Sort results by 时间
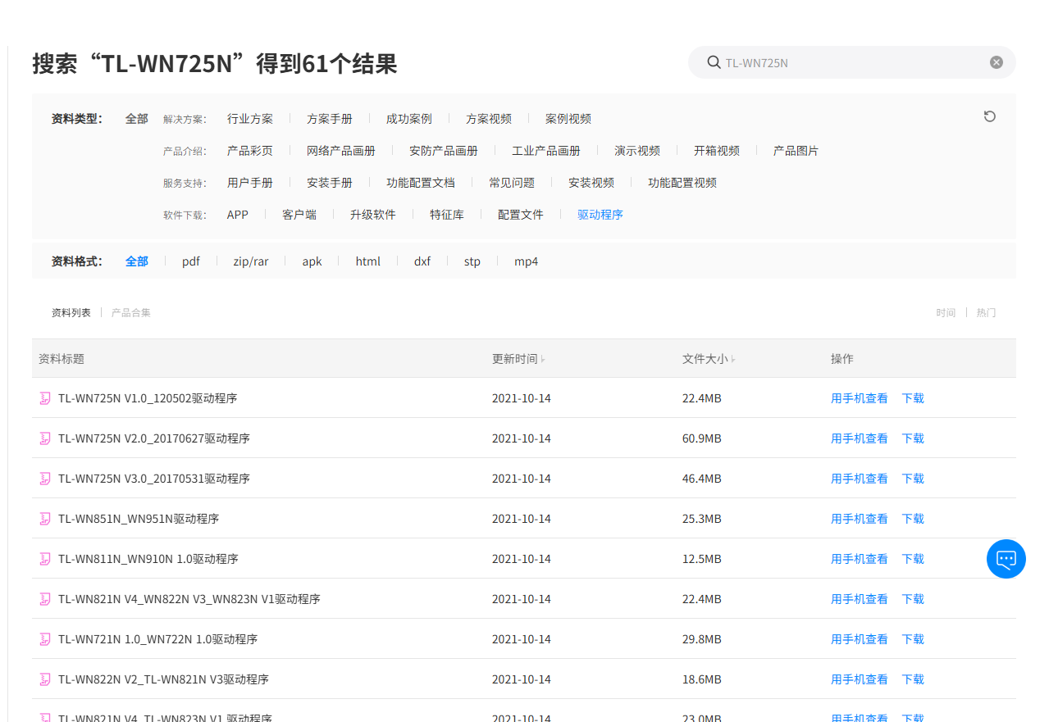Viewport: 1049px width, 722px height. [x=946, y=312]
